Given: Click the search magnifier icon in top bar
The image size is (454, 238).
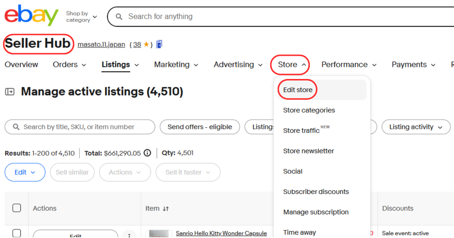Looking at the screenshot, I should (x=119, y=17).
